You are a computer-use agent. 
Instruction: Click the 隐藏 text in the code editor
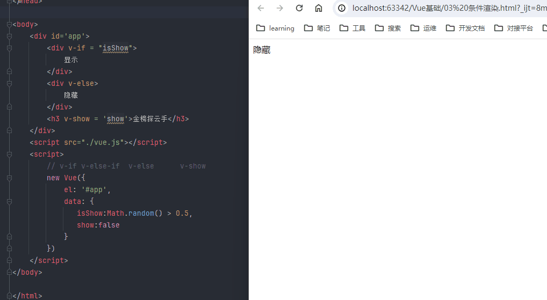point(71,95)
